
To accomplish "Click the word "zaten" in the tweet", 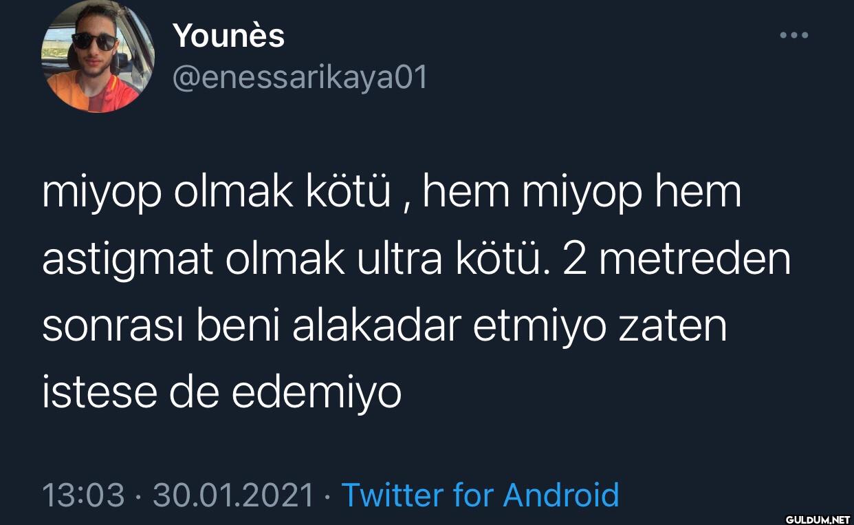I will 672,328.
